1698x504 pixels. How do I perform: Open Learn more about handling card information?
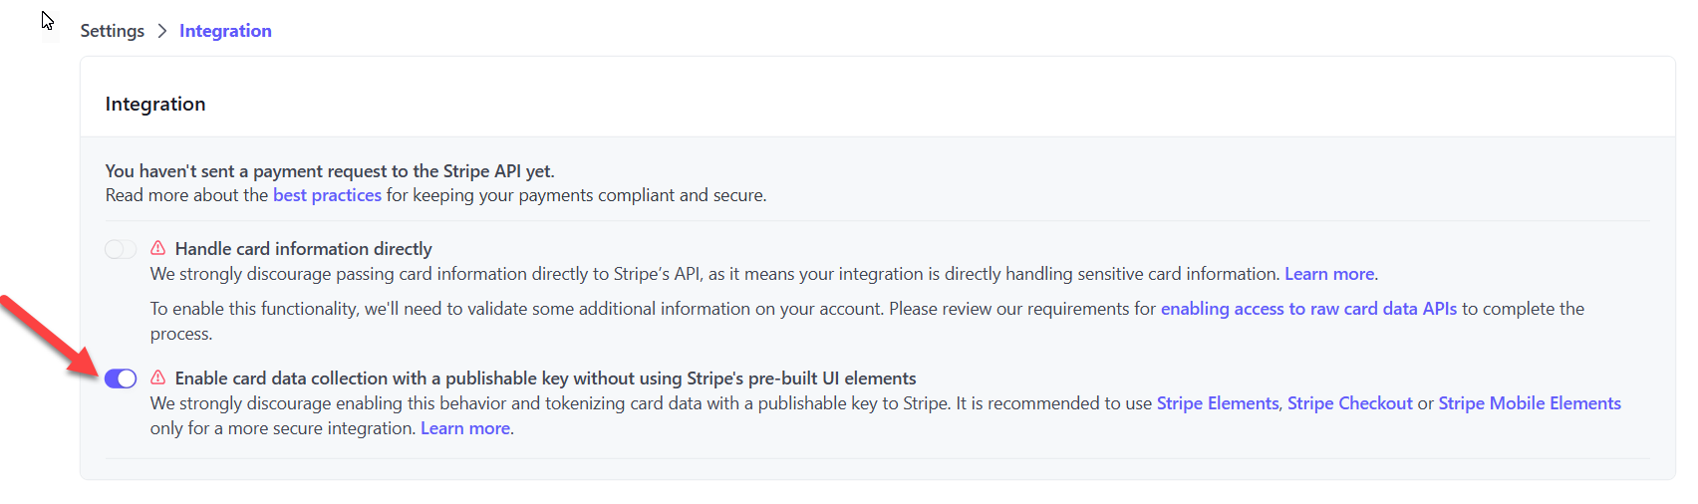pos(1329,274)
